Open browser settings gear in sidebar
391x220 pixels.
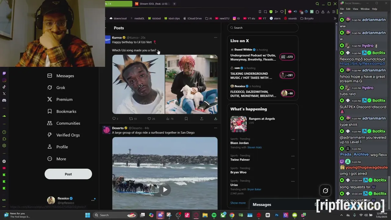coord(4,146)
